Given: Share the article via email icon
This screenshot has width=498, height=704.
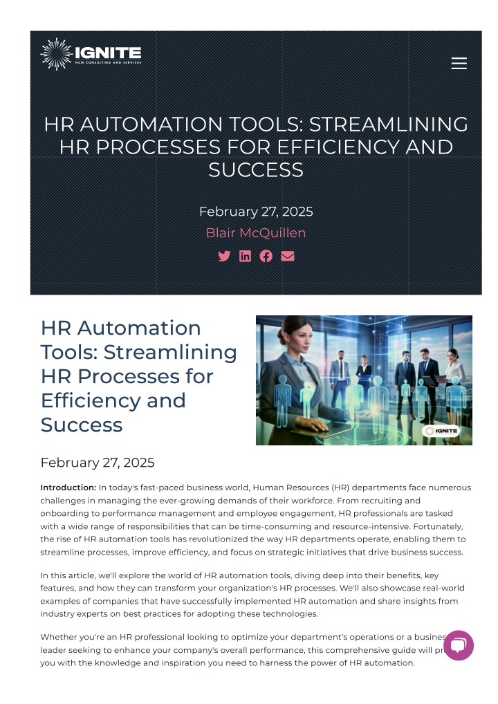Looking at the screenshot, I should tap(288, 256).
